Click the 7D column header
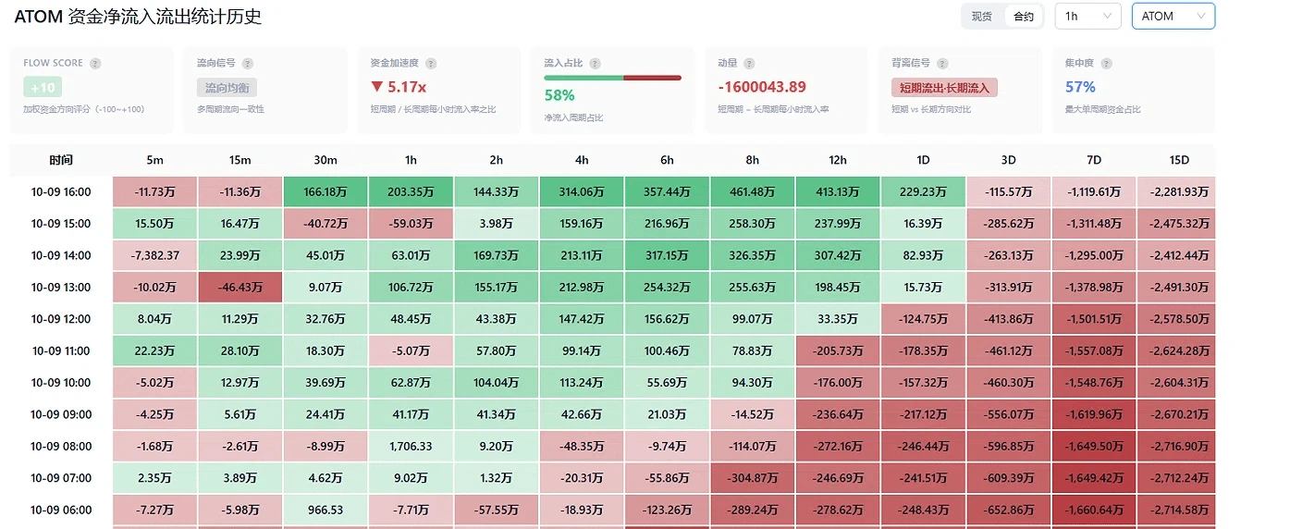The height and width of the screenshot is (529, 1290). 1094,160
